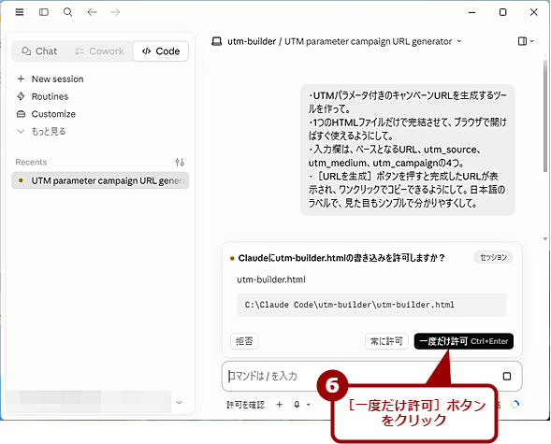Open the Recents filter settings icon
Screen dimensions: 551x444
point(180,162)
